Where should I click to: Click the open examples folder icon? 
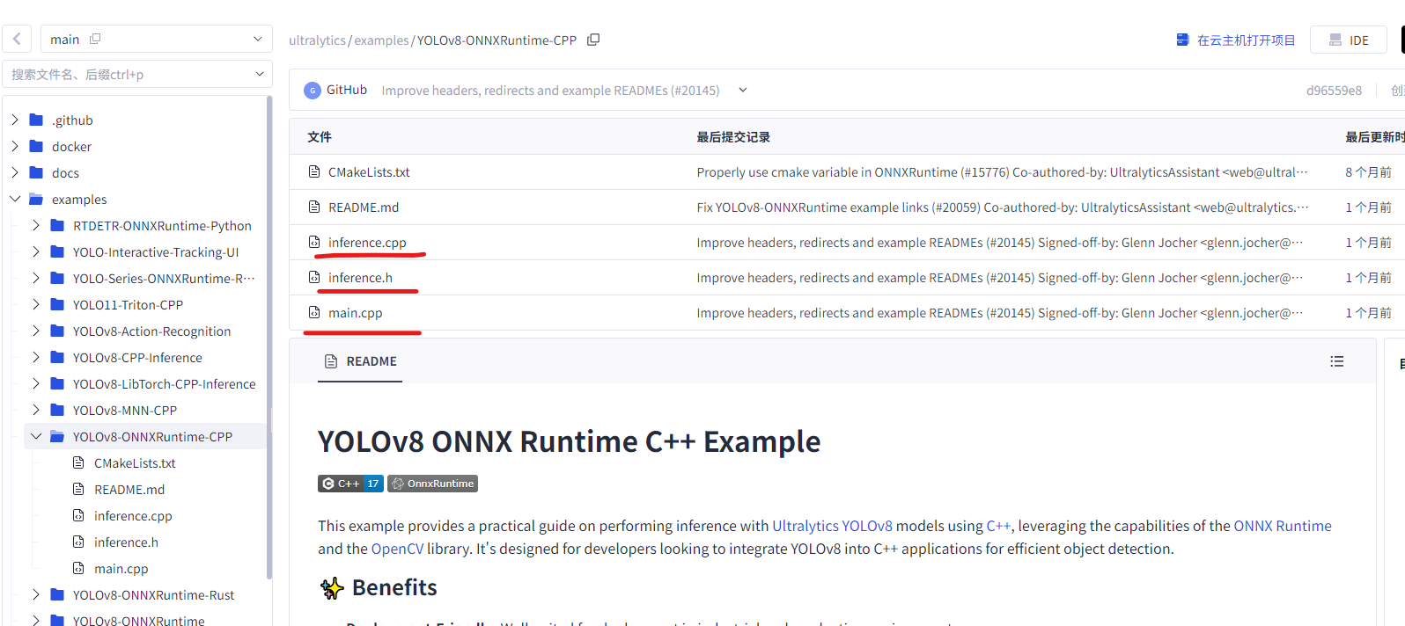36,199
